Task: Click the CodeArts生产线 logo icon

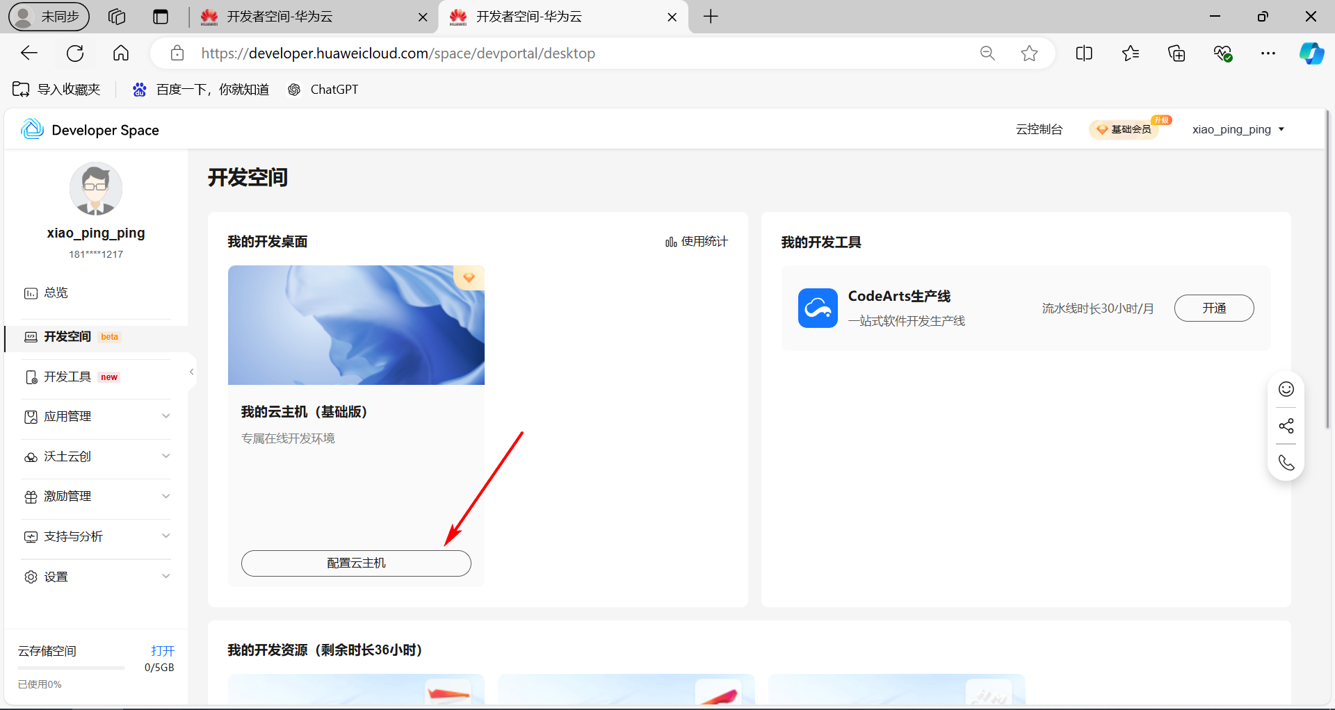Action: (818, 308)
